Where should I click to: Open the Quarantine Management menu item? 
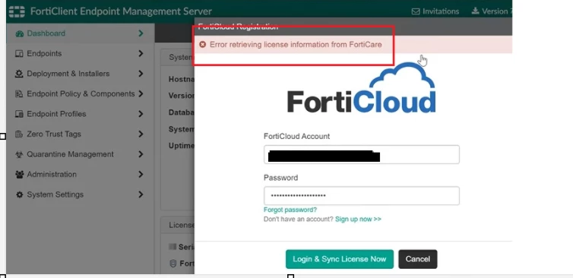[81, 154]
